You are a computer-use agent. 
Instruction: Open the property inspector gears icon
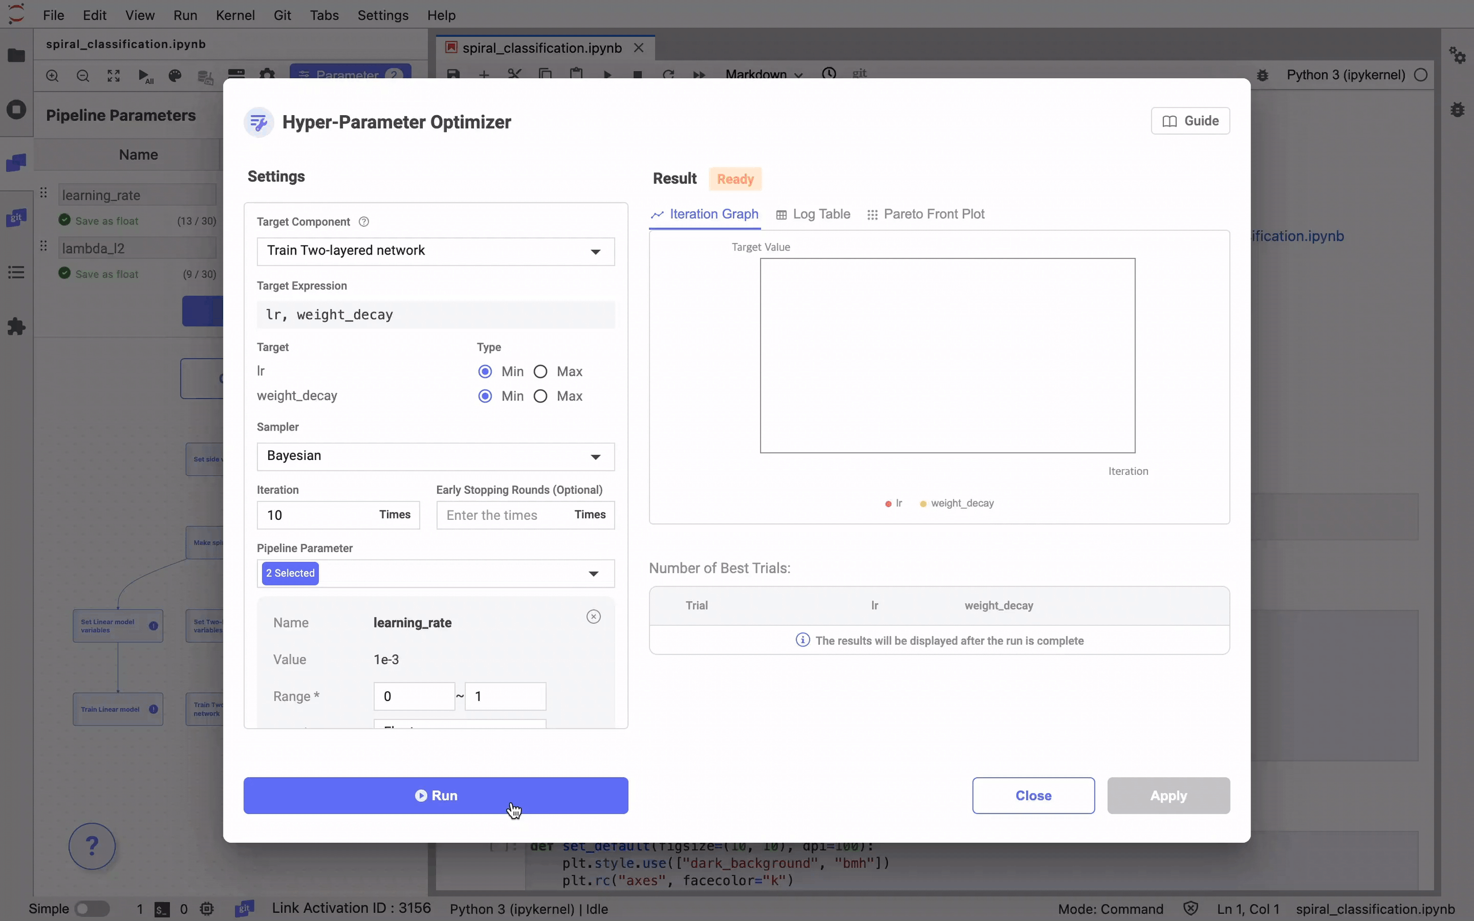coord(1457,55)
